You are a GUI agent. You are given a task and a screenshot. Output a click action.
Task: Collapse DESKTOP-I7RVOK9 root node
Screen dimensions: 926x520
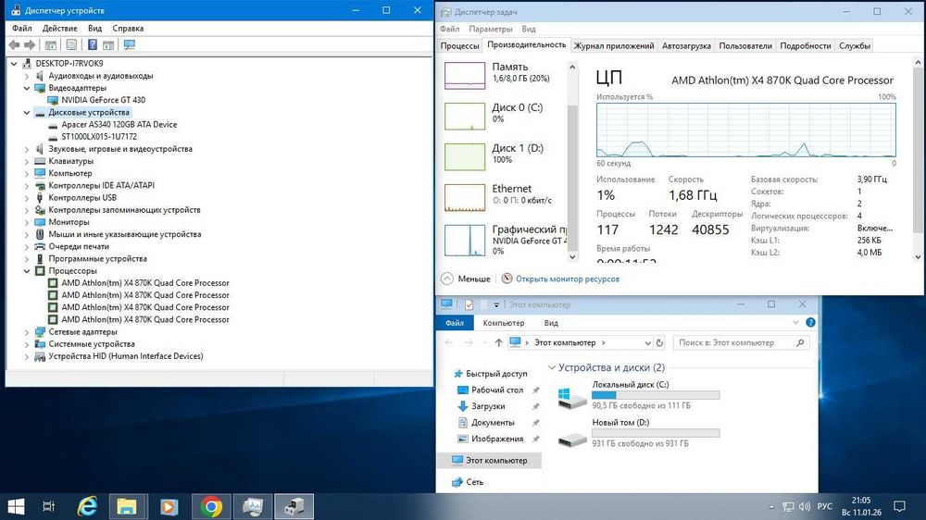tap(14, 63)
